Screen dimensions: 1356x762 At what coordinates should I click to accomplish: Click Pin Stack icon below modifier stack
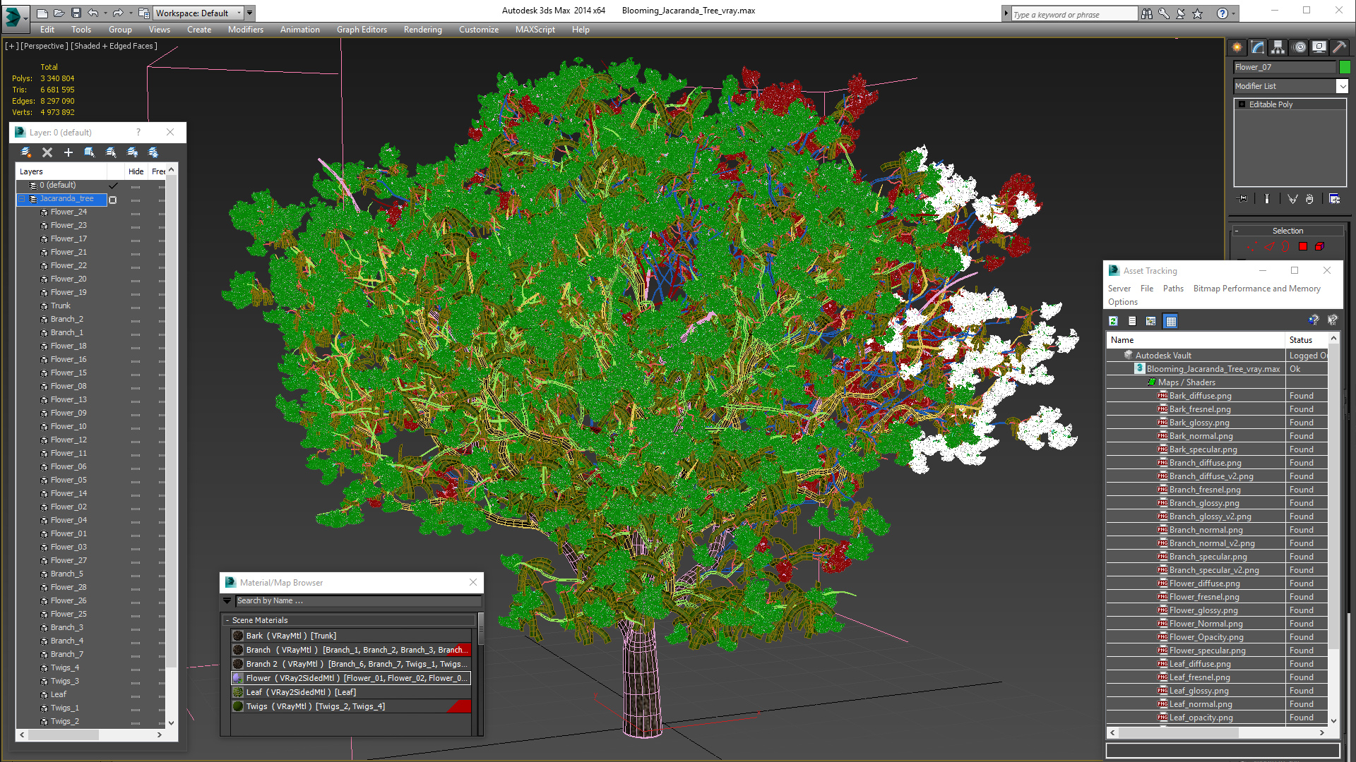point(1243,199)
